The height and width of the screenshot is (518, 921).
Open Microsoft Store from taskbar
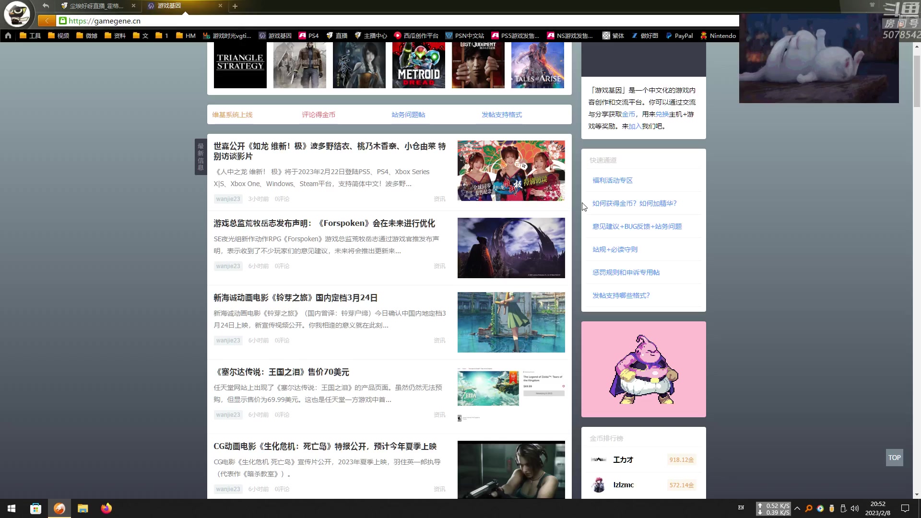(35, 508)
